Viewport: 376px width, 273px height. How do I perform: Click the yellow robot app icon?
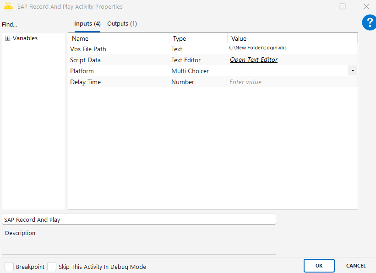(x=8, y=7)
